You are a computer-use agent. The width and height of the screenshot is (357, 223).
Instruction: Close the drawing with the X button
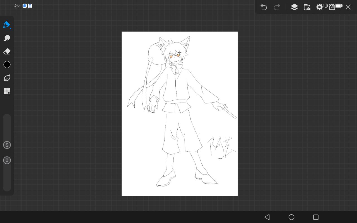point(348,7)
